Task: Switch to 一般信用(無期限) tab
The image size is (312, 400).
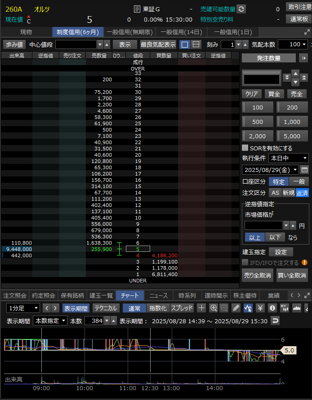Action: point(130,32)
